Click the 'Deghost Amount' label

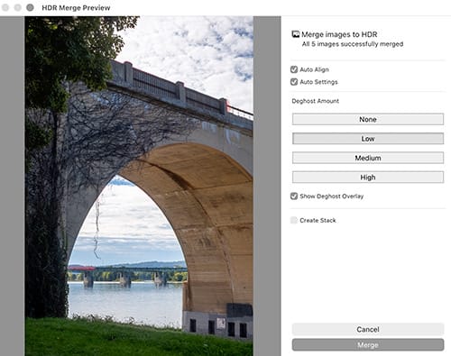(x=315, y=101)
